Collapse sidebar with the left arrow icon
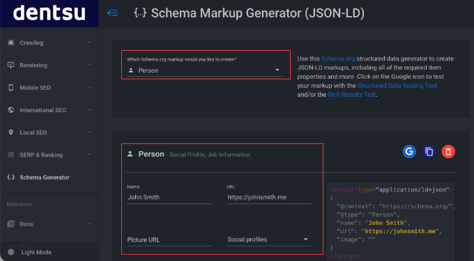 (112, 13)
